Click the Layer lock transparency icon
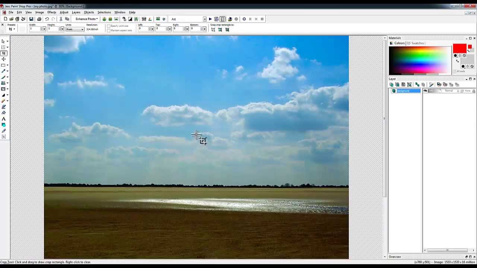Image resolution: width=477 pixels, height=268 pixels. pyautogui.click(x=474, y=91)
